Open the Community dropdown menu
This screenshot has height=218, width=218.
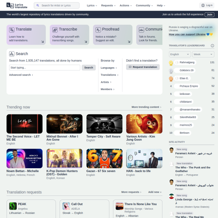pyautogui.click(x=144, y=5)
